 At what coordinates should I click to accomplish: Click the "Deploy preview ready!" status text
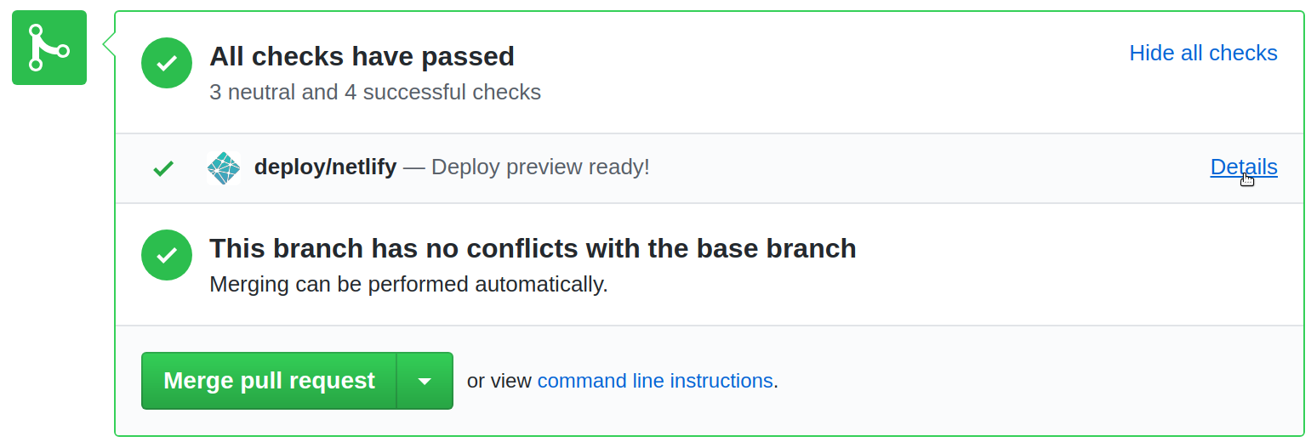point(540,167)
